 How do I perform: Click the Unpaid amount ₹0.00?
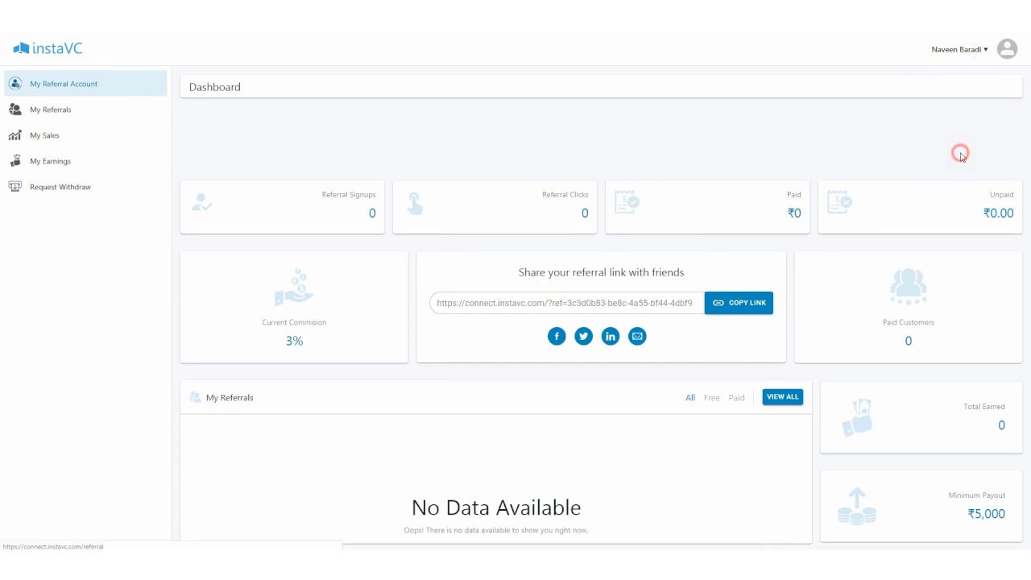(998, 213)
